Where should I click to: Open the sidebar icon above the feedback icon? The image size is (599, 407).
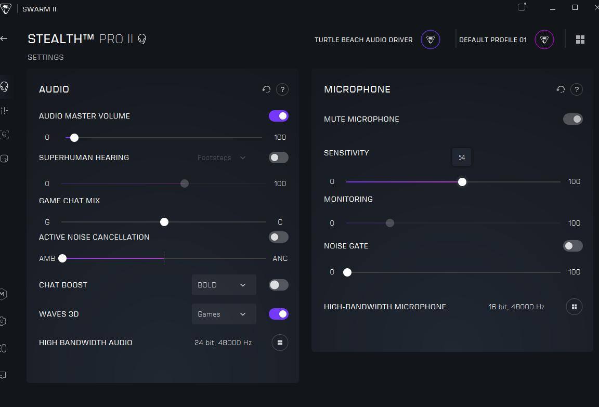pyautogui.click(x=3, y=348)
